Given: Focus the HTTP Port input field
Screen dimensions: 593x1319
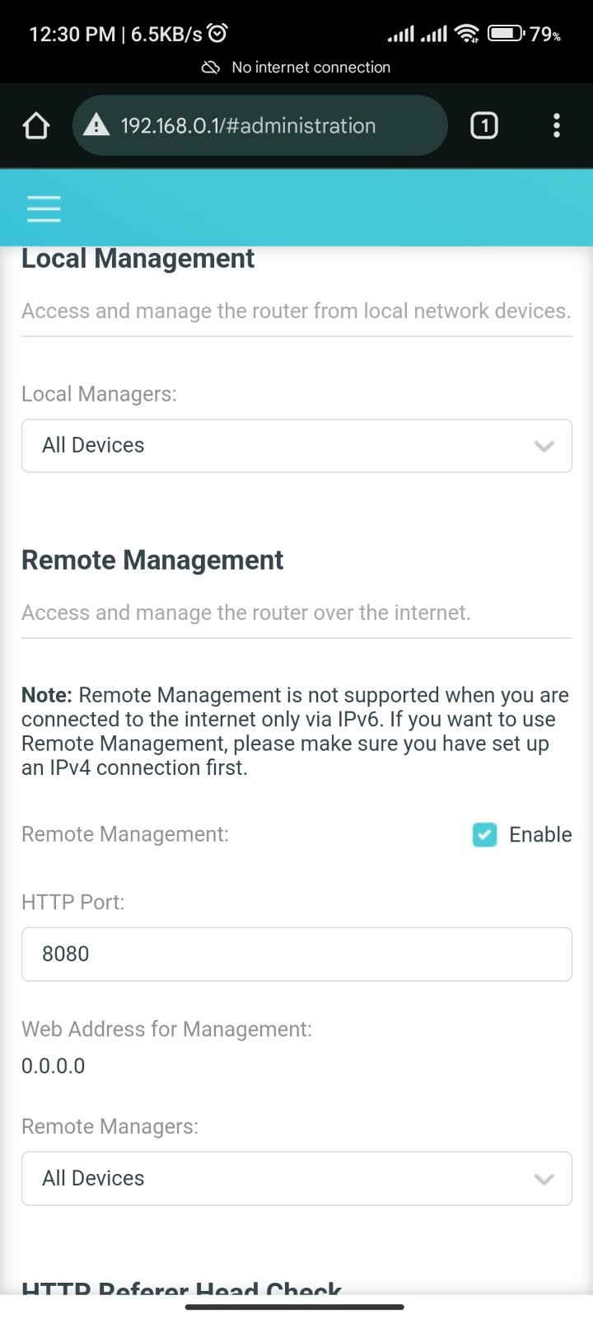Looking at the screenshot, I should coord(296,954).
